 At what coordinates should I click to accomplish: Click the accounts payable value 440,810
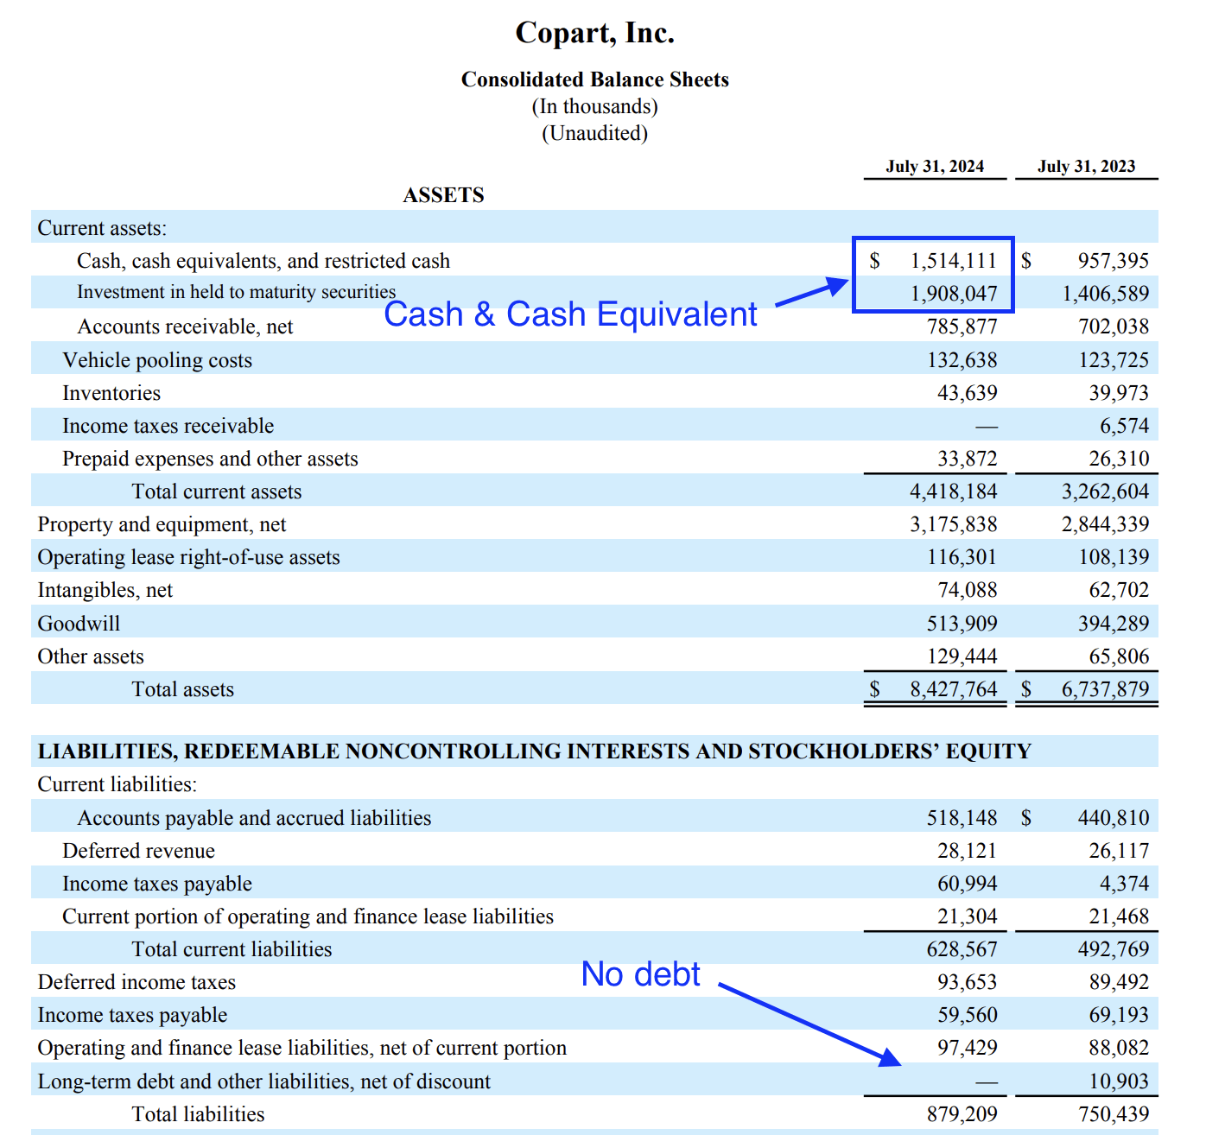[1114, 818]
